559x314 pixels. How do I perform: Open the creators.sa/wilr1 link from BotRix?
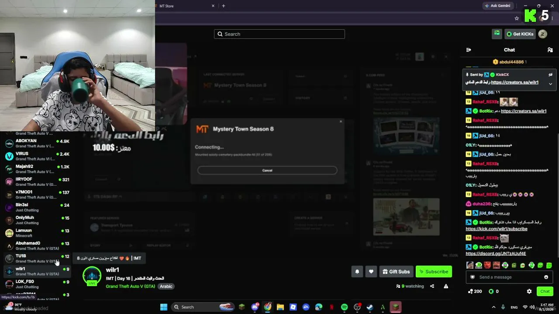524,111
